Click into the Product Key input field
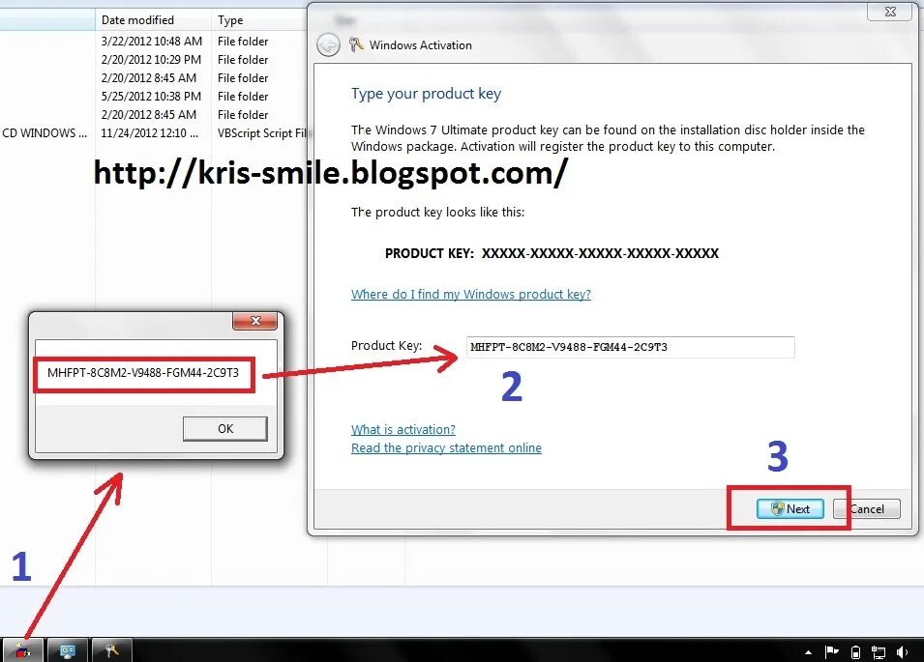 630,347
